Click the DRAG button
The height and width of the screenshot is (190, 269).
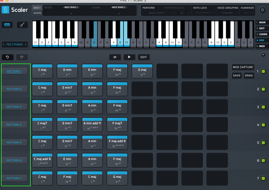(x=249, y=75)
